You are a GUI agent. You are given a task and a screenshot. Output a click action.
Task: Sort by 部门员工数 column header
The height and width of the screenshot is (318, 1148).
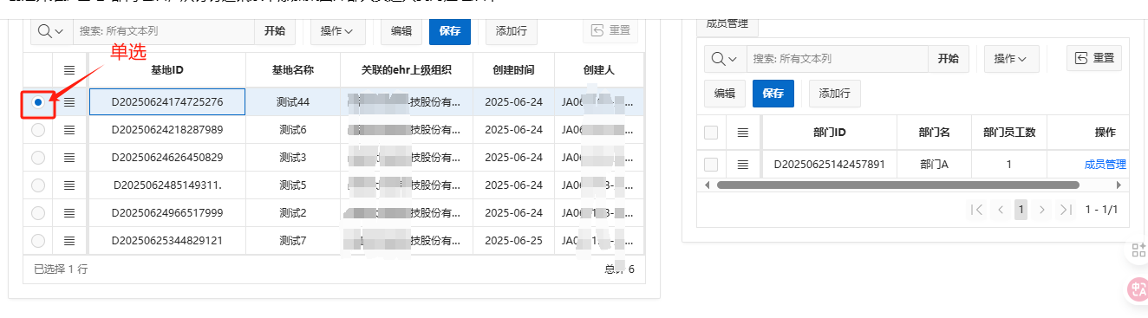(1009, 133)
